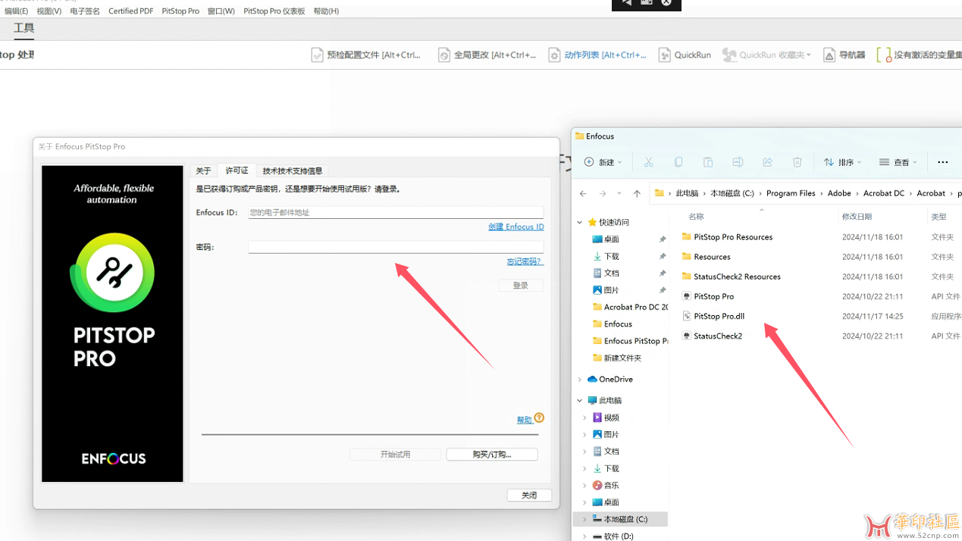This screenshot has width=962, height=541.
Task: Select 本地磁盘 (C:) in navigation tree
Action: click(619, 519)
